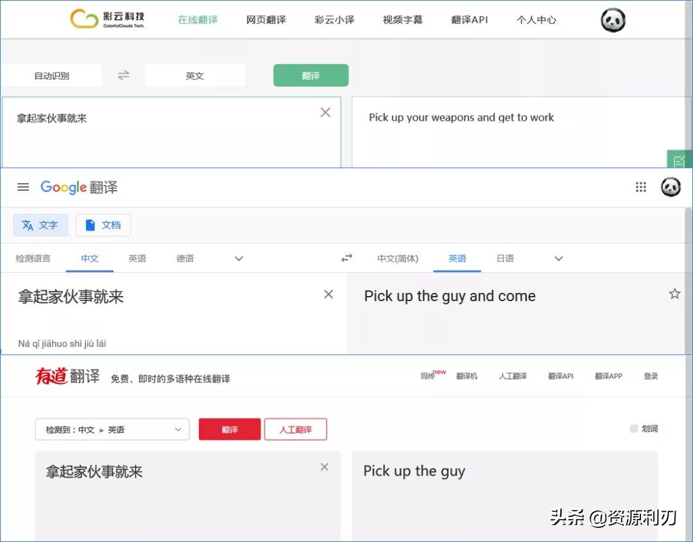This screenshot has height=542, width=693.
Task: Clear Google Translate input with the X icon
Action: click(328, 294)
